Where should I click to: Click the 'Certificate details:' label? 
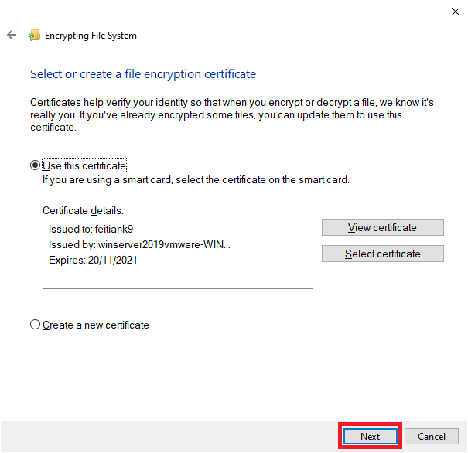point(83,211)
